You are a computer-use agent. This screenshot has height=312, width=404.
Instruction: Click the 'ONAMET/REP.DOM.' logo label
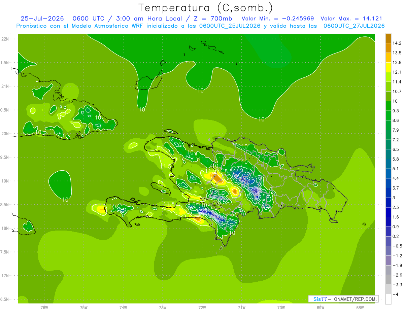coord(356,299)
